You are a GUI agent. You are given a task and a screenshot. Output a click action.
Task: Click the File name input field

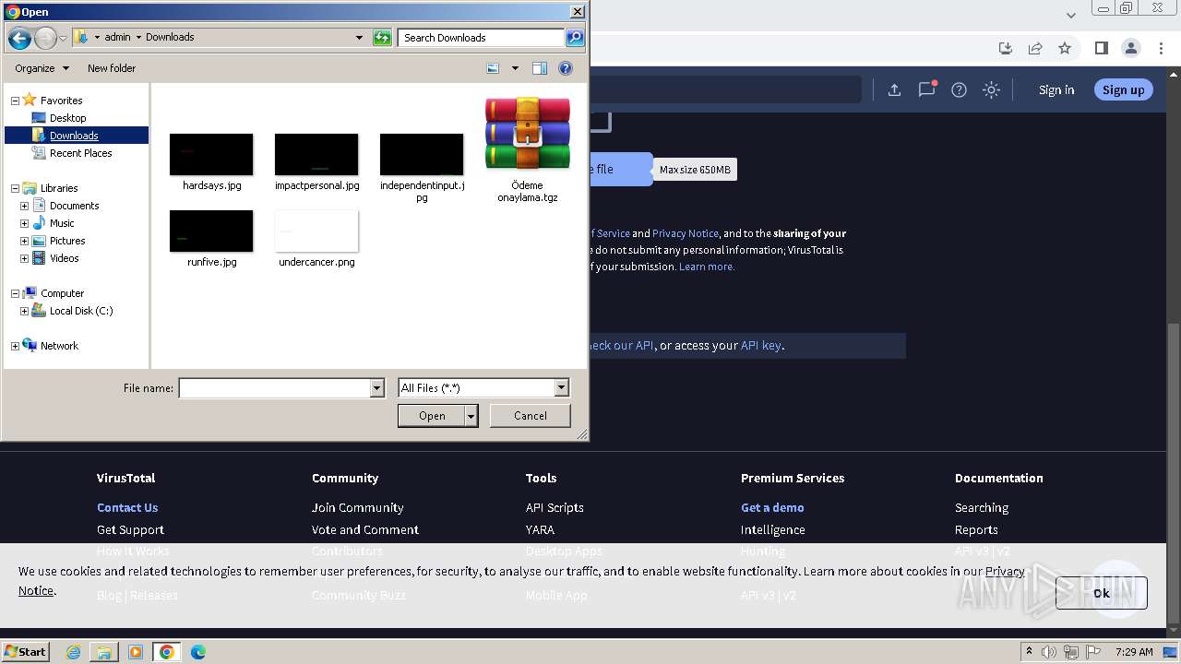tap(275, 388)
